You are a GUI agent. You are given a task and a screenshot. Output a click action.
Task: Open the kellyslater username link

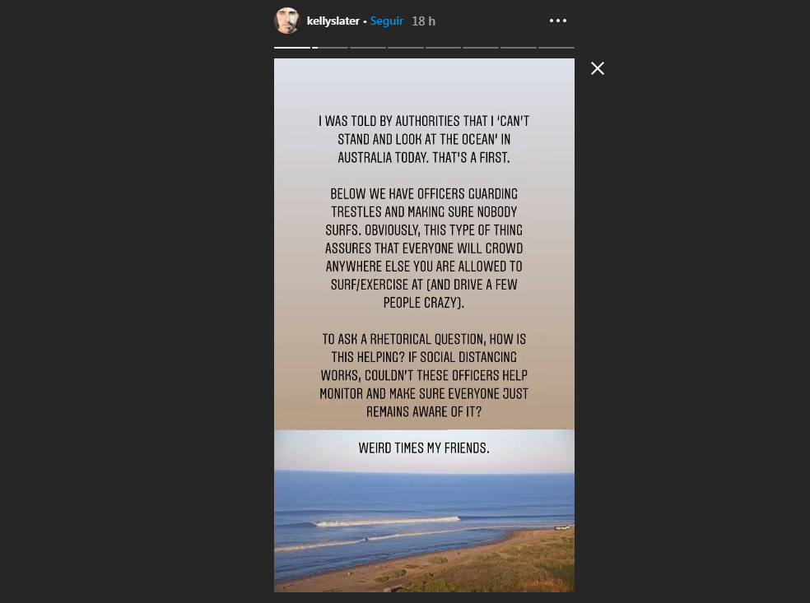click(333, 21)
